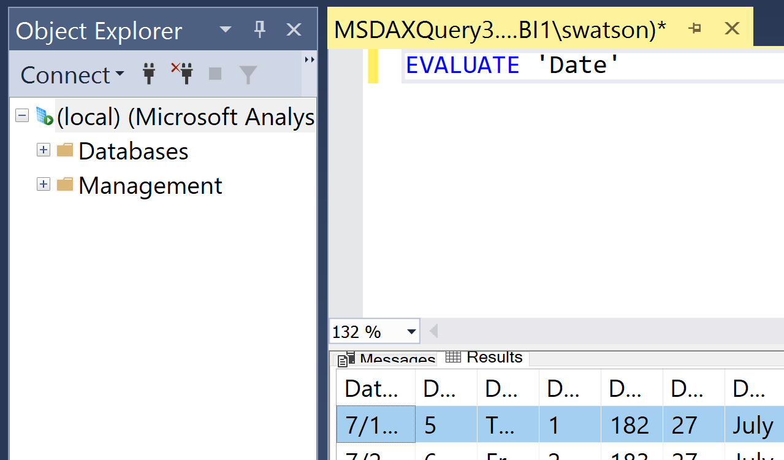The width and height of the screenshot is (784, 460).
Task: Open the Object Explorer Filter icon
Action: point(248,74)
